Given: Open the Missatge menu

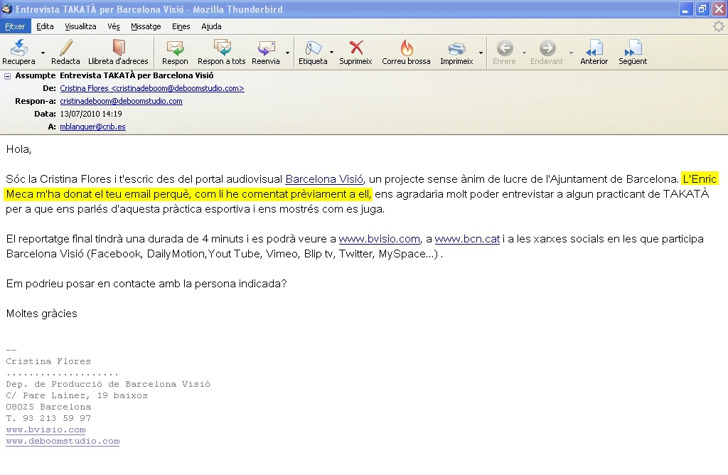Looking at the screenshot, I should [146, 26].
